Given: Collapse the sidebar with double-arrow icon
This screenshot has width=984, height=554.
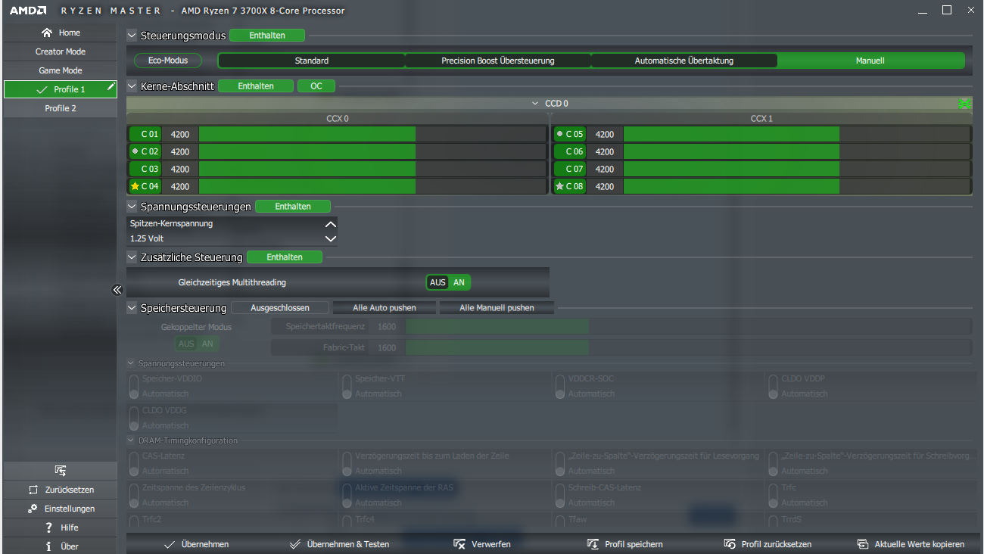Looking at the screenshot, I should (117, 289).
